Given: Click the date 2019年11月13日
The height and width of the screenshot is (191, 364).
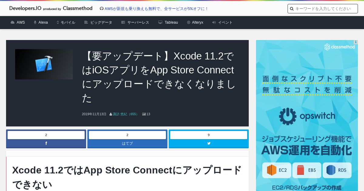Looking at the screenshot, I should (x=94, y=114).
